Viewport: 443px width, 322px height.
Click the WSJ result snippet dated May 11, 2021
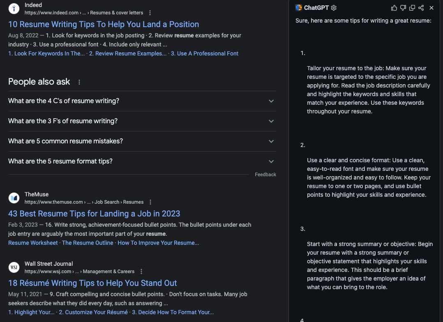(x=128, y=299)
